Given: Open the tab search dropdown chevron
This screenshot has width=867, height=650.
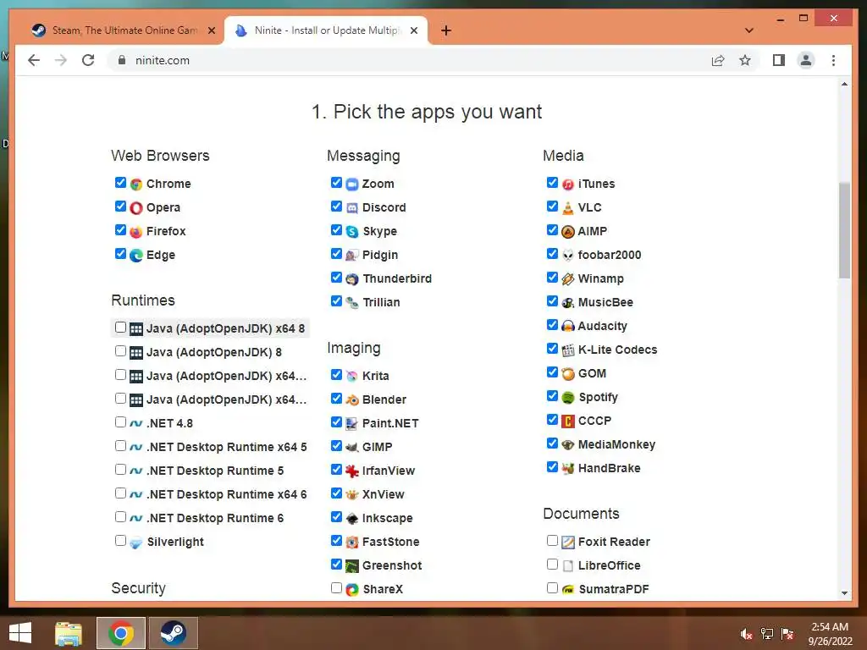Looking at the screenshot, I should (x=749, y=30).
